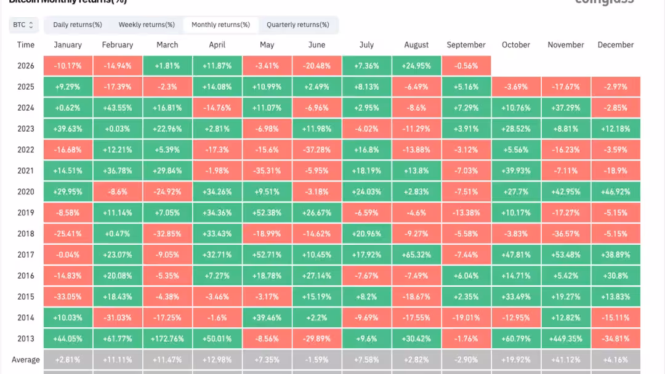Viewport: 665px width, 374px height.
Task: Click the Average November +41.12% cell
Action: point(566,360)
